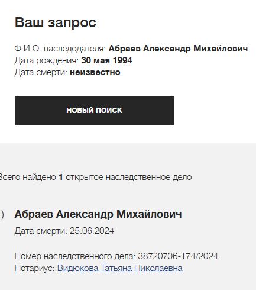The image size is (256, 290).
Task: Click the Нотариус label
Action: pyautogui.click(x=34, y=268)
